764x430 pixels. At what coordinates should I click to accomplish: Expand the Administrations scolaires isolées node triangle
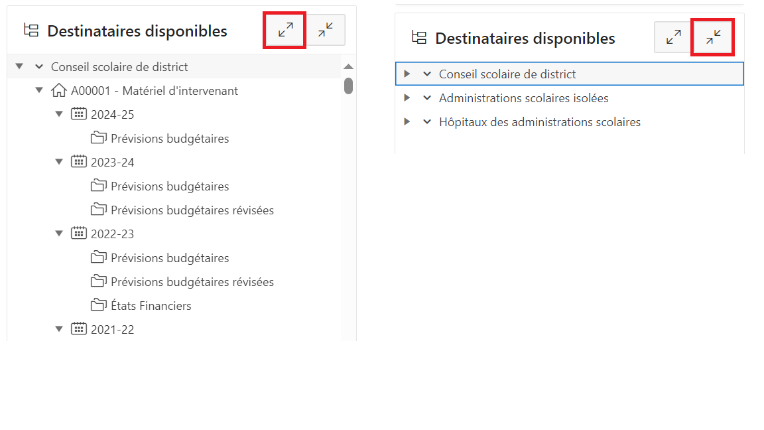point(407,98)
